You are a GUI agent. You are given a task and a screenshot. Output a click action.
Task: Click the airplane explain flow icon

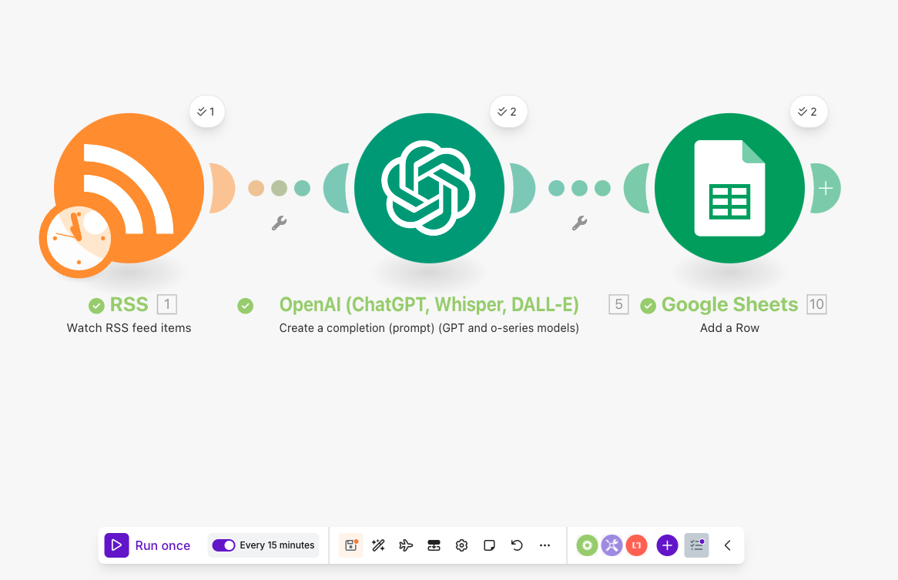click(x=405, y=545)
